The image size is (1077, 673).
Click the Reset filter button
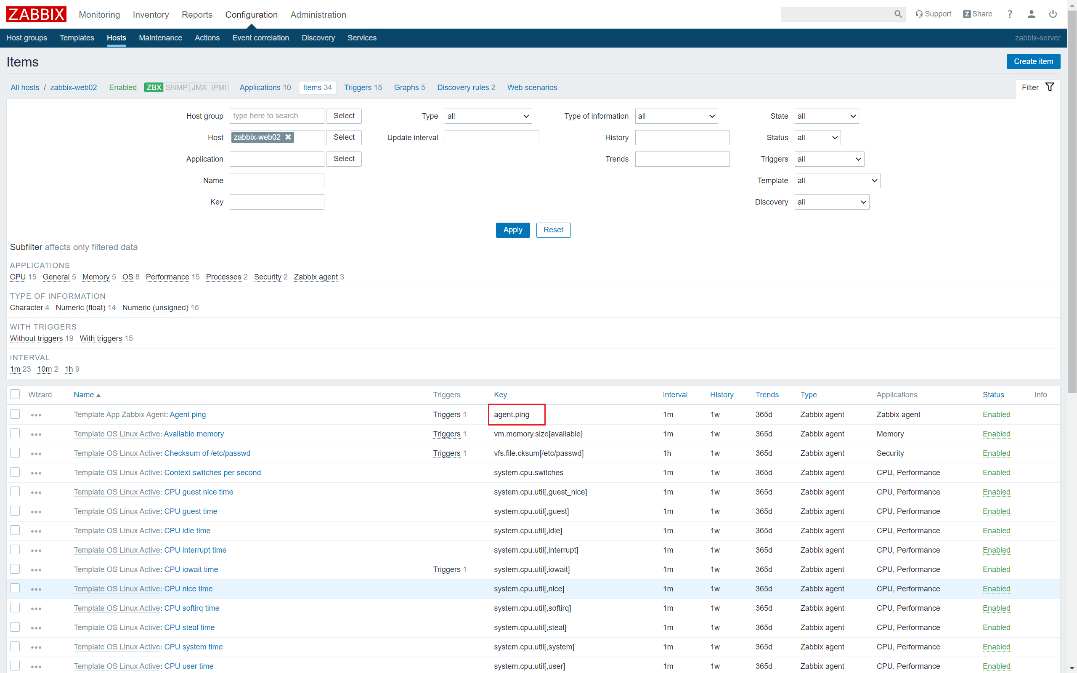553,230
